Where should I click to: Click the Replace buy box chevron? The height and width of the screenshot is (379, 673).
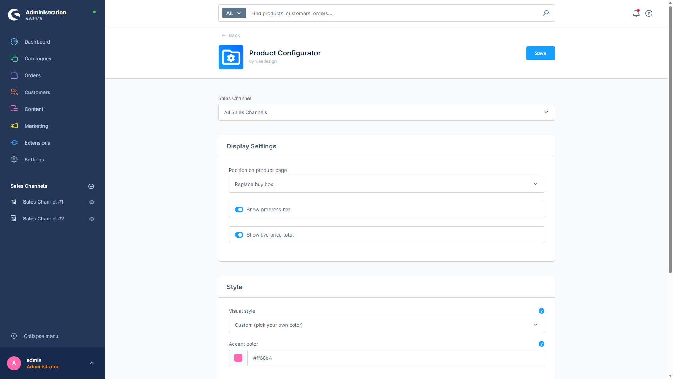pyautogui.click(x=535, y=184)
